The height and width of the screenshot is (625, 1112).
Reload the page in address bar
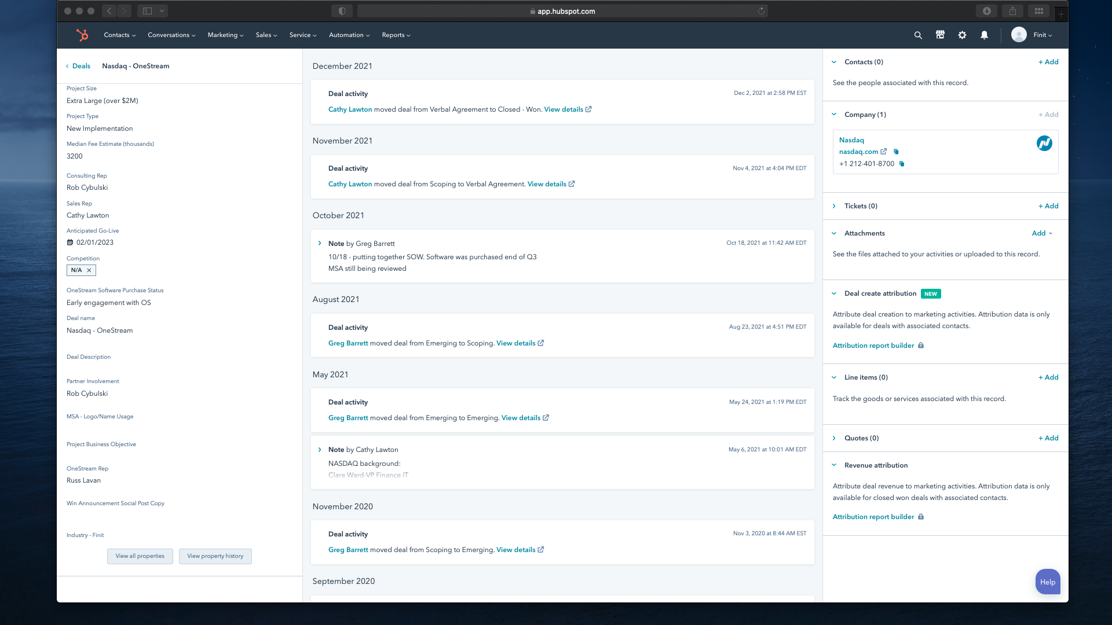coord(761,11)
